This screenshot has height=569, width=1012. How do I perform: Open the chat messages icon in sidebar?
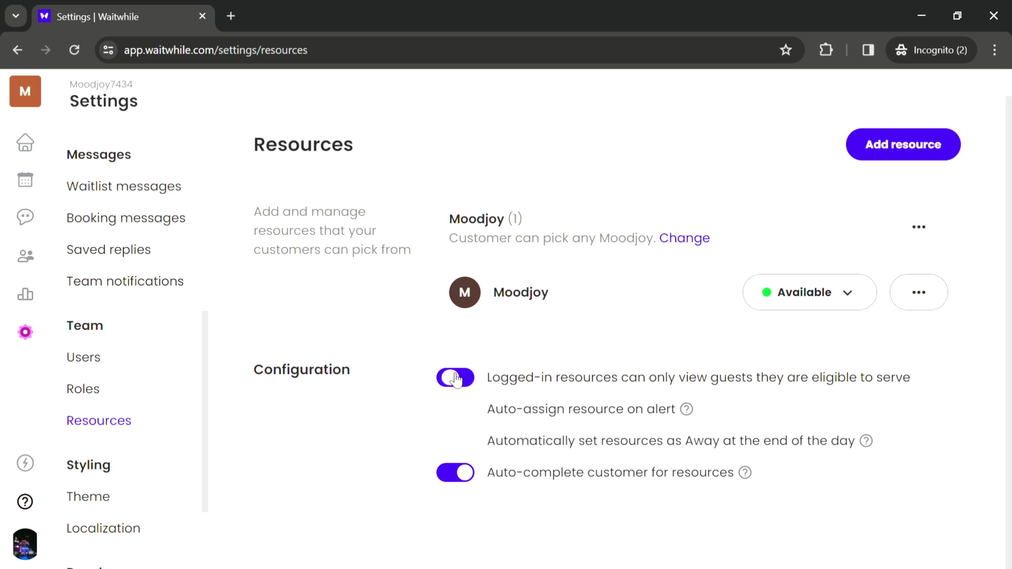25,217
